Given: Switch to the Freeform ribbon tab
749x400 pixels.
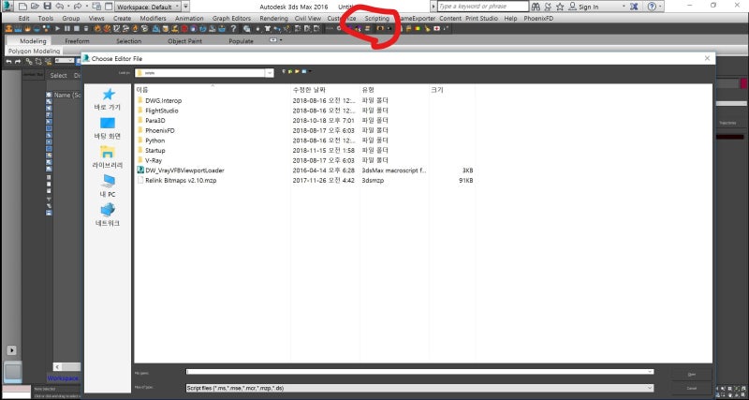Looking at the screenshot, I should point(77,41).
